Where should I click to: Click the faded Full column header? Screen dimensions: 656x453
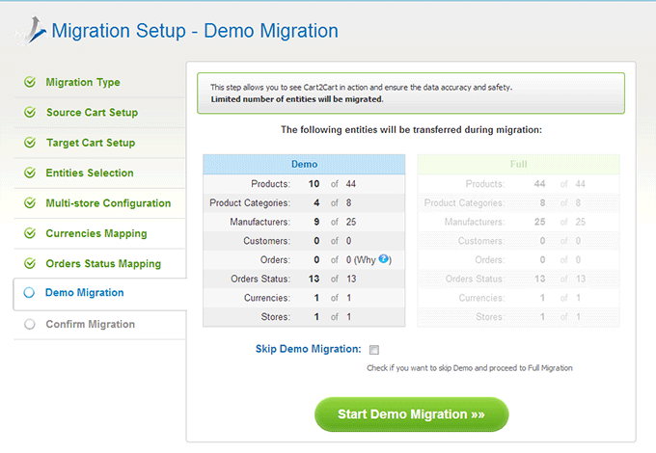click(518, 164)
